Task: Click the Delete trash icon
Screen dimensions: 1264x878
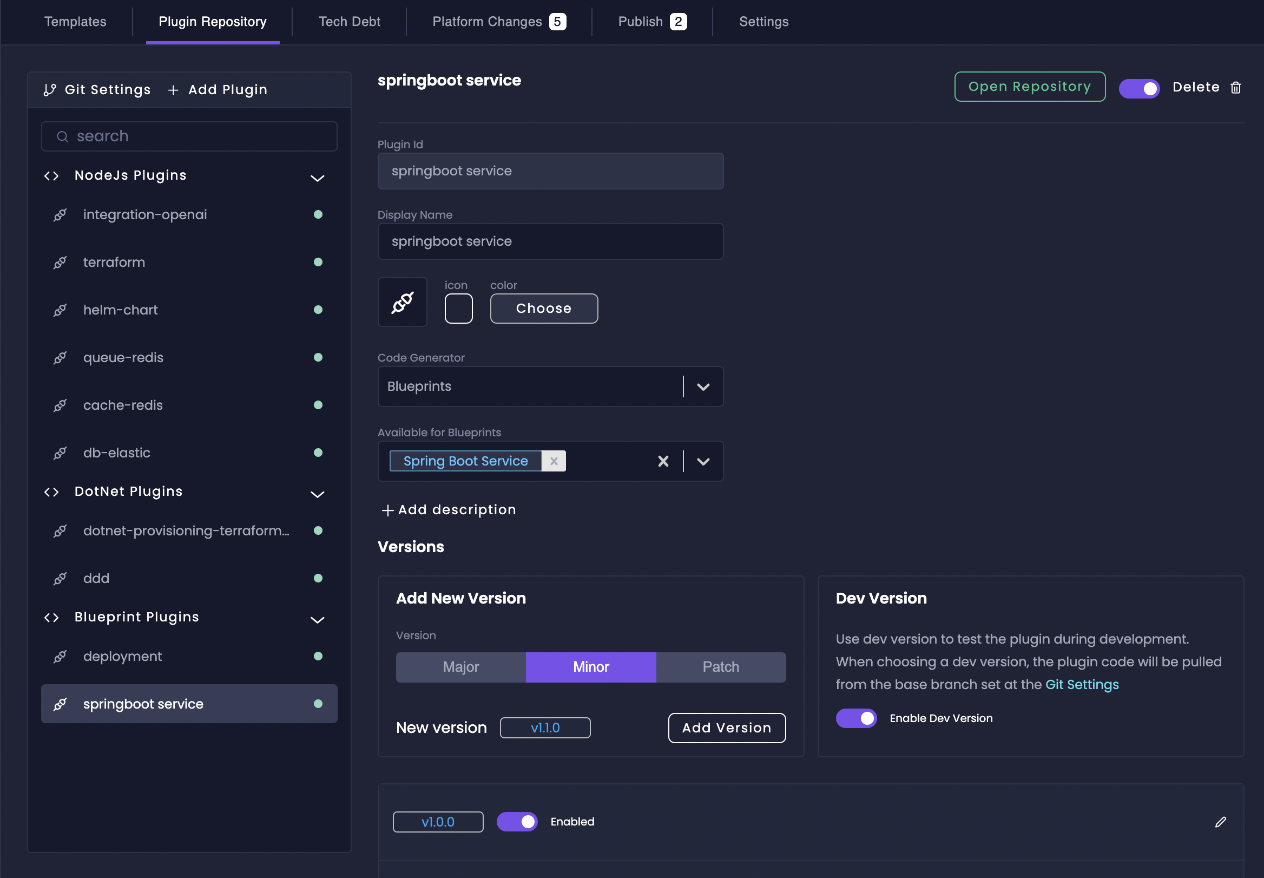Action: click(x=1235, y=88)
